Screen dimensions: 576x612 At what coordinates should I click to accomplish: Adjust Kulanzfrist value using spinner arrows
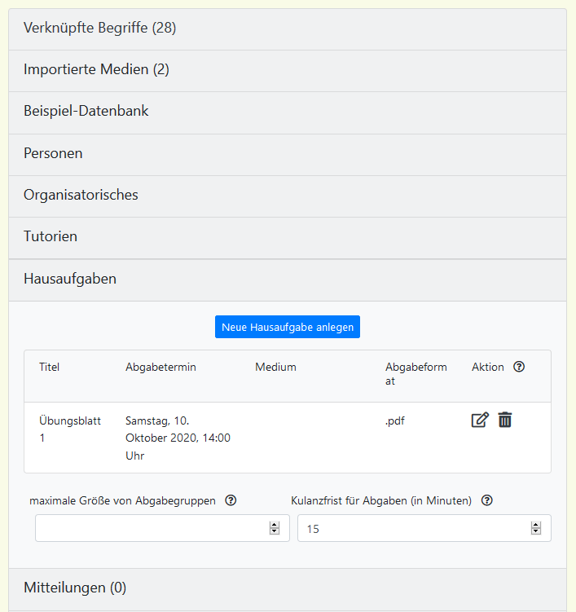coord(535,528)
